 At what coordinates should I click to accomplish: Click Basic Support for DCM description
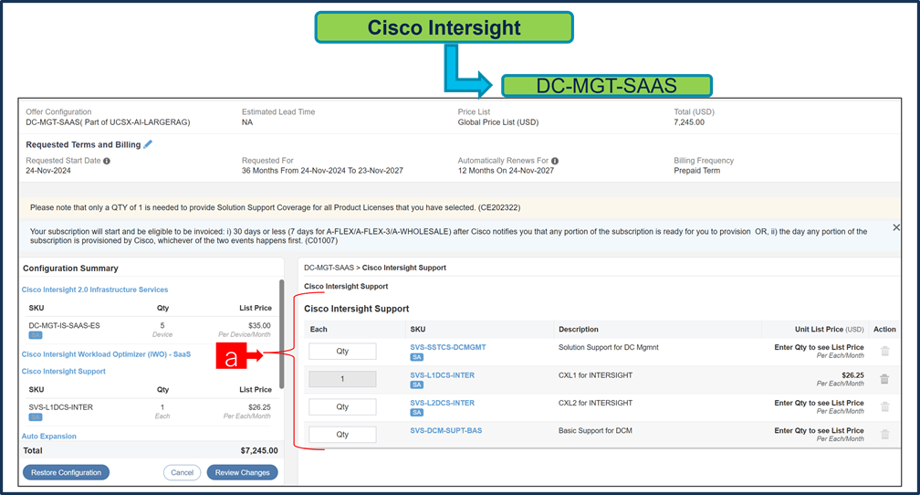[x=595, y=430]
